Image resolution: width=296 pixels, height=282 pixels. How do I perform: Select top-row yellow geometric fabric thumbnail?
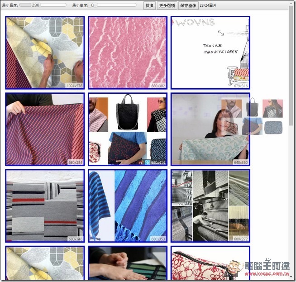[45, 53]
